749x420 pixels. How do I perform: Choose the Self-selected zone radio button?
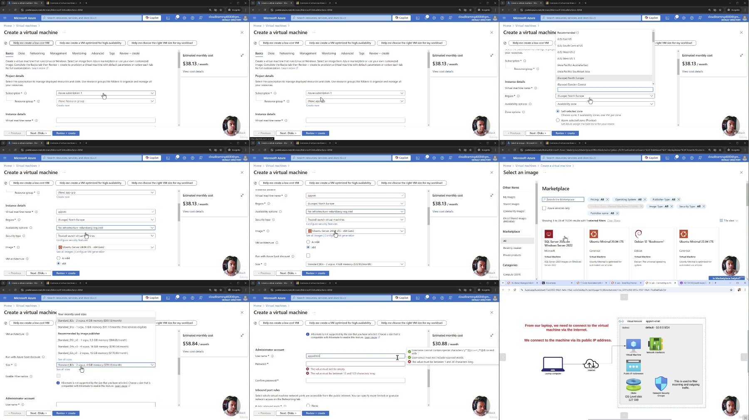click(x=558, y=111)
